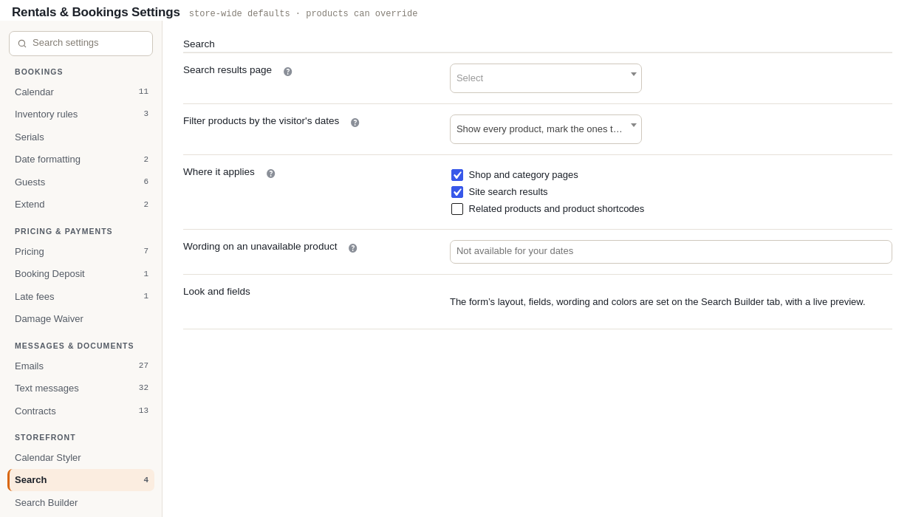This screenshot has width=913, height=517.
Task: Click the Rentals & Bookings Settings title
Action: (96, 13)
